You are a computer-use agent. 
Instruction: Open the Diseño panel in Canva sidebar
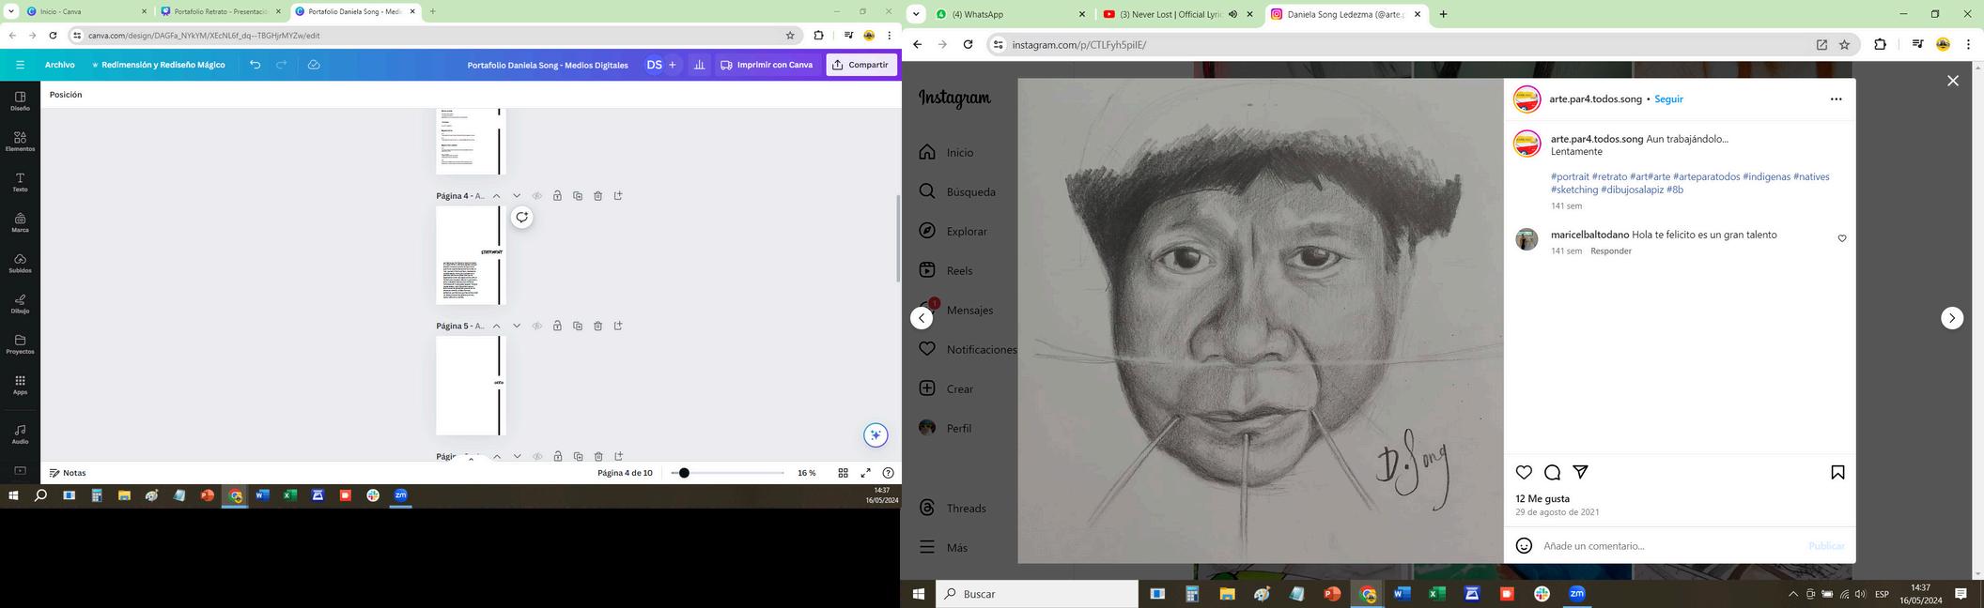(x=20, y=100)
